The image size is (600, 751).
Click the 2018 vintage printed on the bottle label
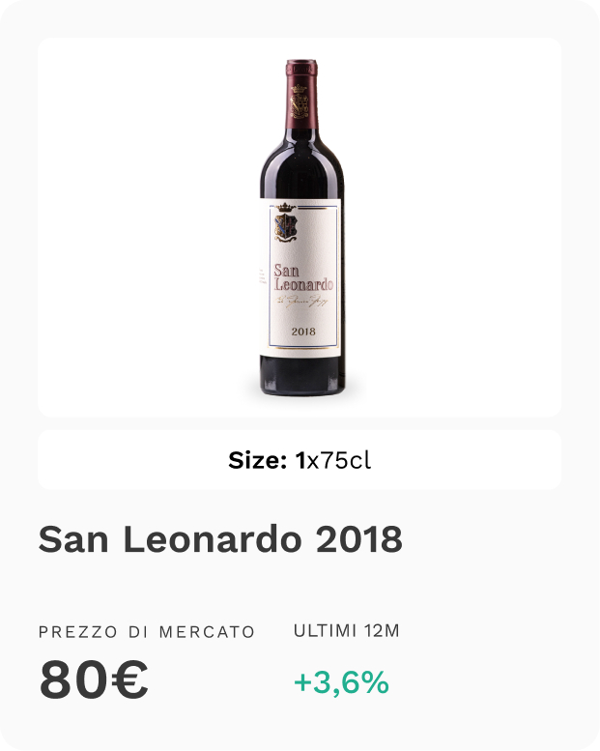click(x=302, y=332)
